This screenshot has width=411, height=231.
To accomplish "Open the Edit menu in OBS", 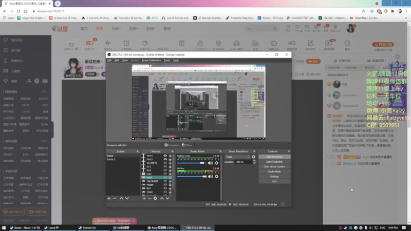I will tap(117, 60).
